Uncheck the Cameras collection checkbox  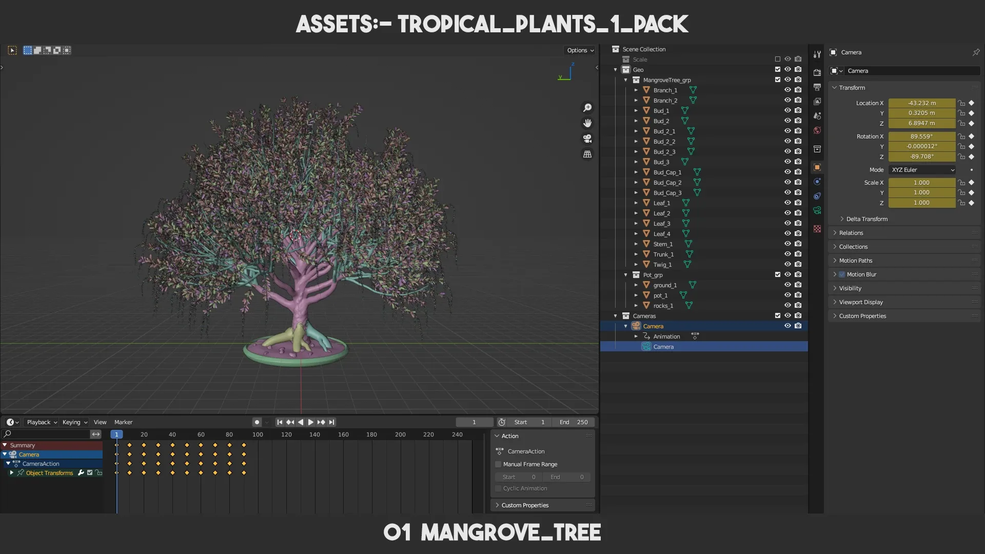click(x=778, y=316)
